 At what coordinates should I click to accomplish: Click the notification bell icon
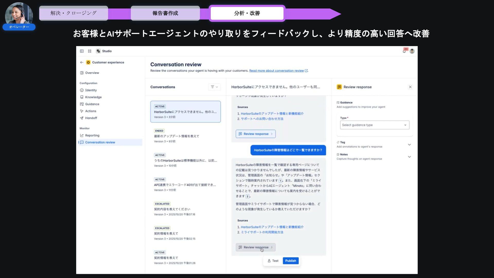[404, 51]
